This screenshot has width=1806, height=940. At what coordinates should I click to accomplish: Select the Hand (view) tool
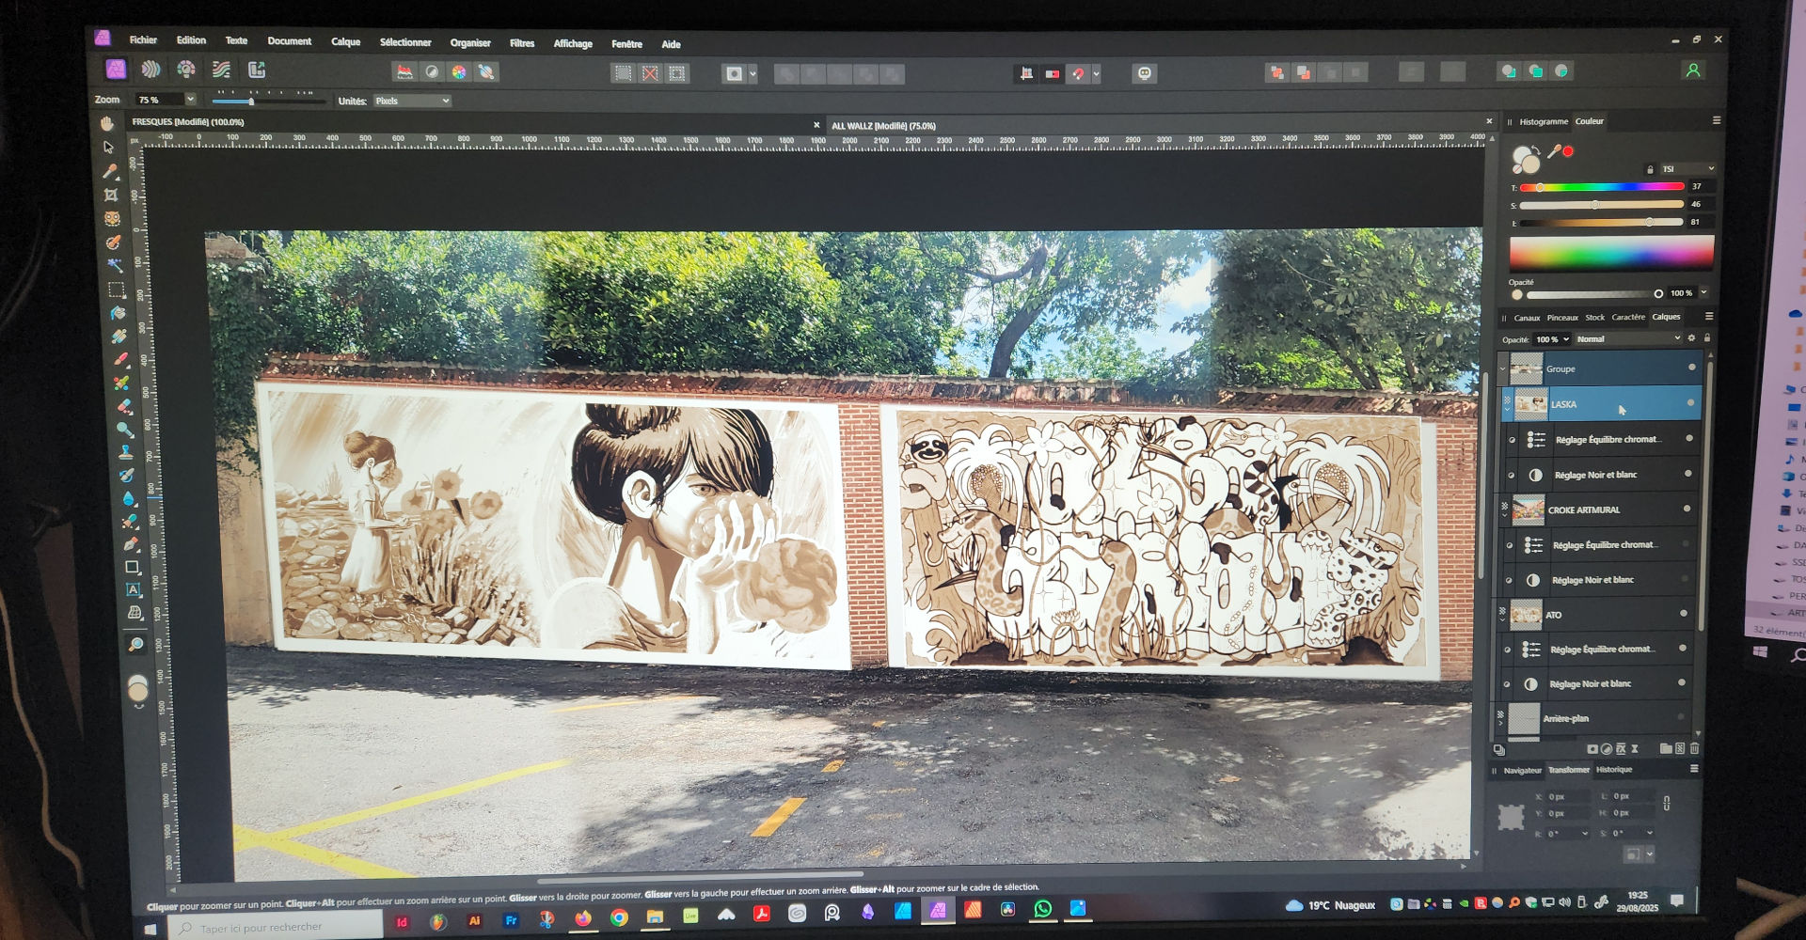107,124
